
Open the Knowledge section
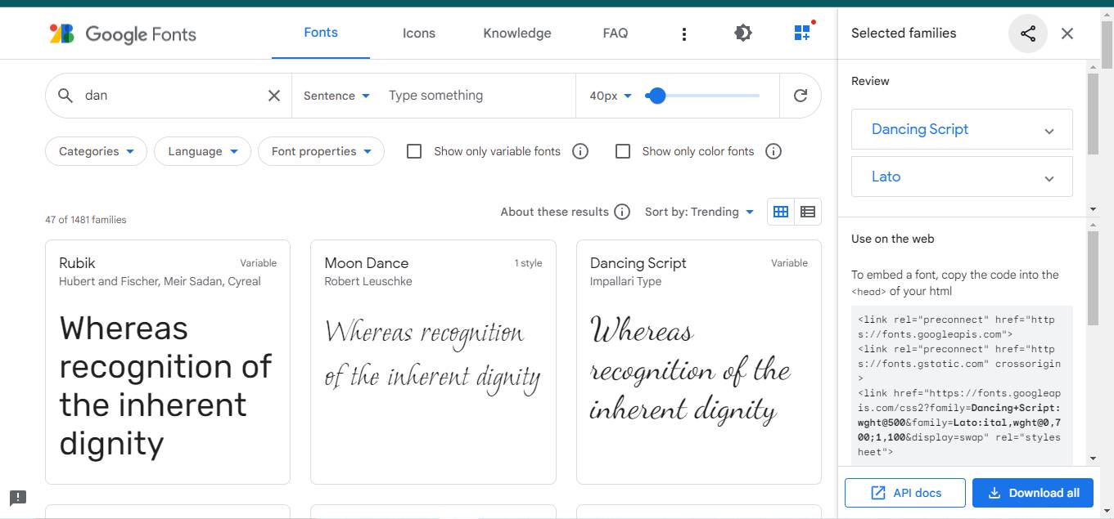(x=516, y=33)
